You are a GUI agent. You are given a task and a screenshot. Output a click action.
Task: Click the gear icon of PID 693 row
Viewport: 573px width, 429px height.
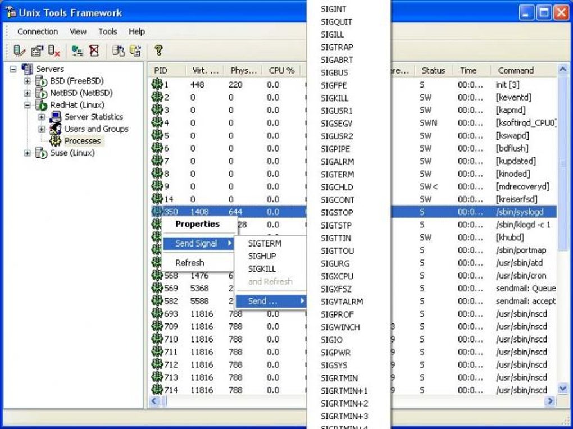(157, 313)
